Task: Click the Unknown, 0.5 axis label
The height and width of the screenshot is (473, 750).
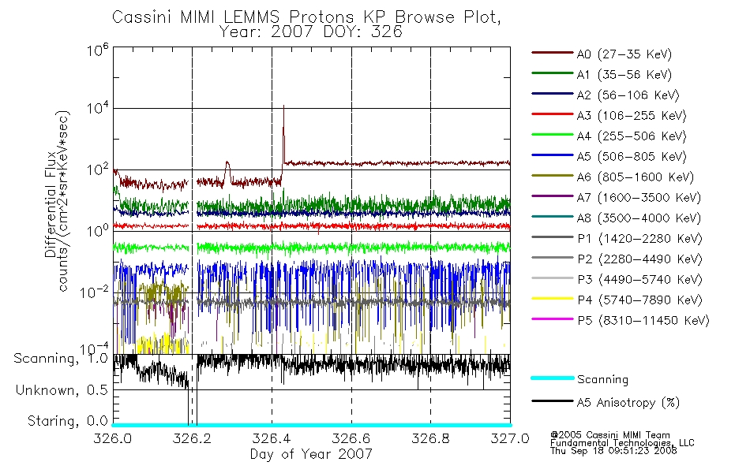Action: (62, 390)
